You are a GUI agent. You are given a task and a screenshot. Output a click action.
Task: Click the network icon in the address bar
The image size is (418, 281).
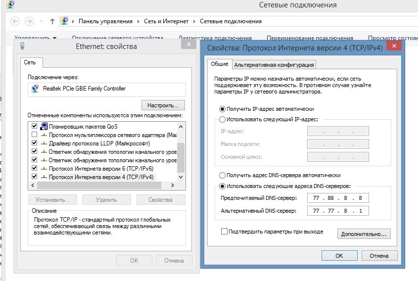coord(64,21)
